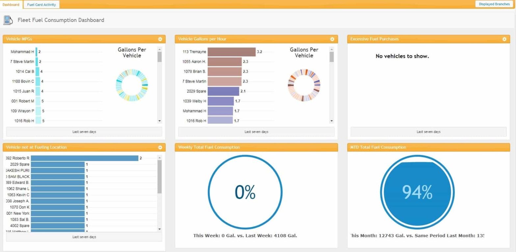Viewport: 516px width, 252px height.
Task: Open the Displayed Branches button
Action: pos(494,4)
